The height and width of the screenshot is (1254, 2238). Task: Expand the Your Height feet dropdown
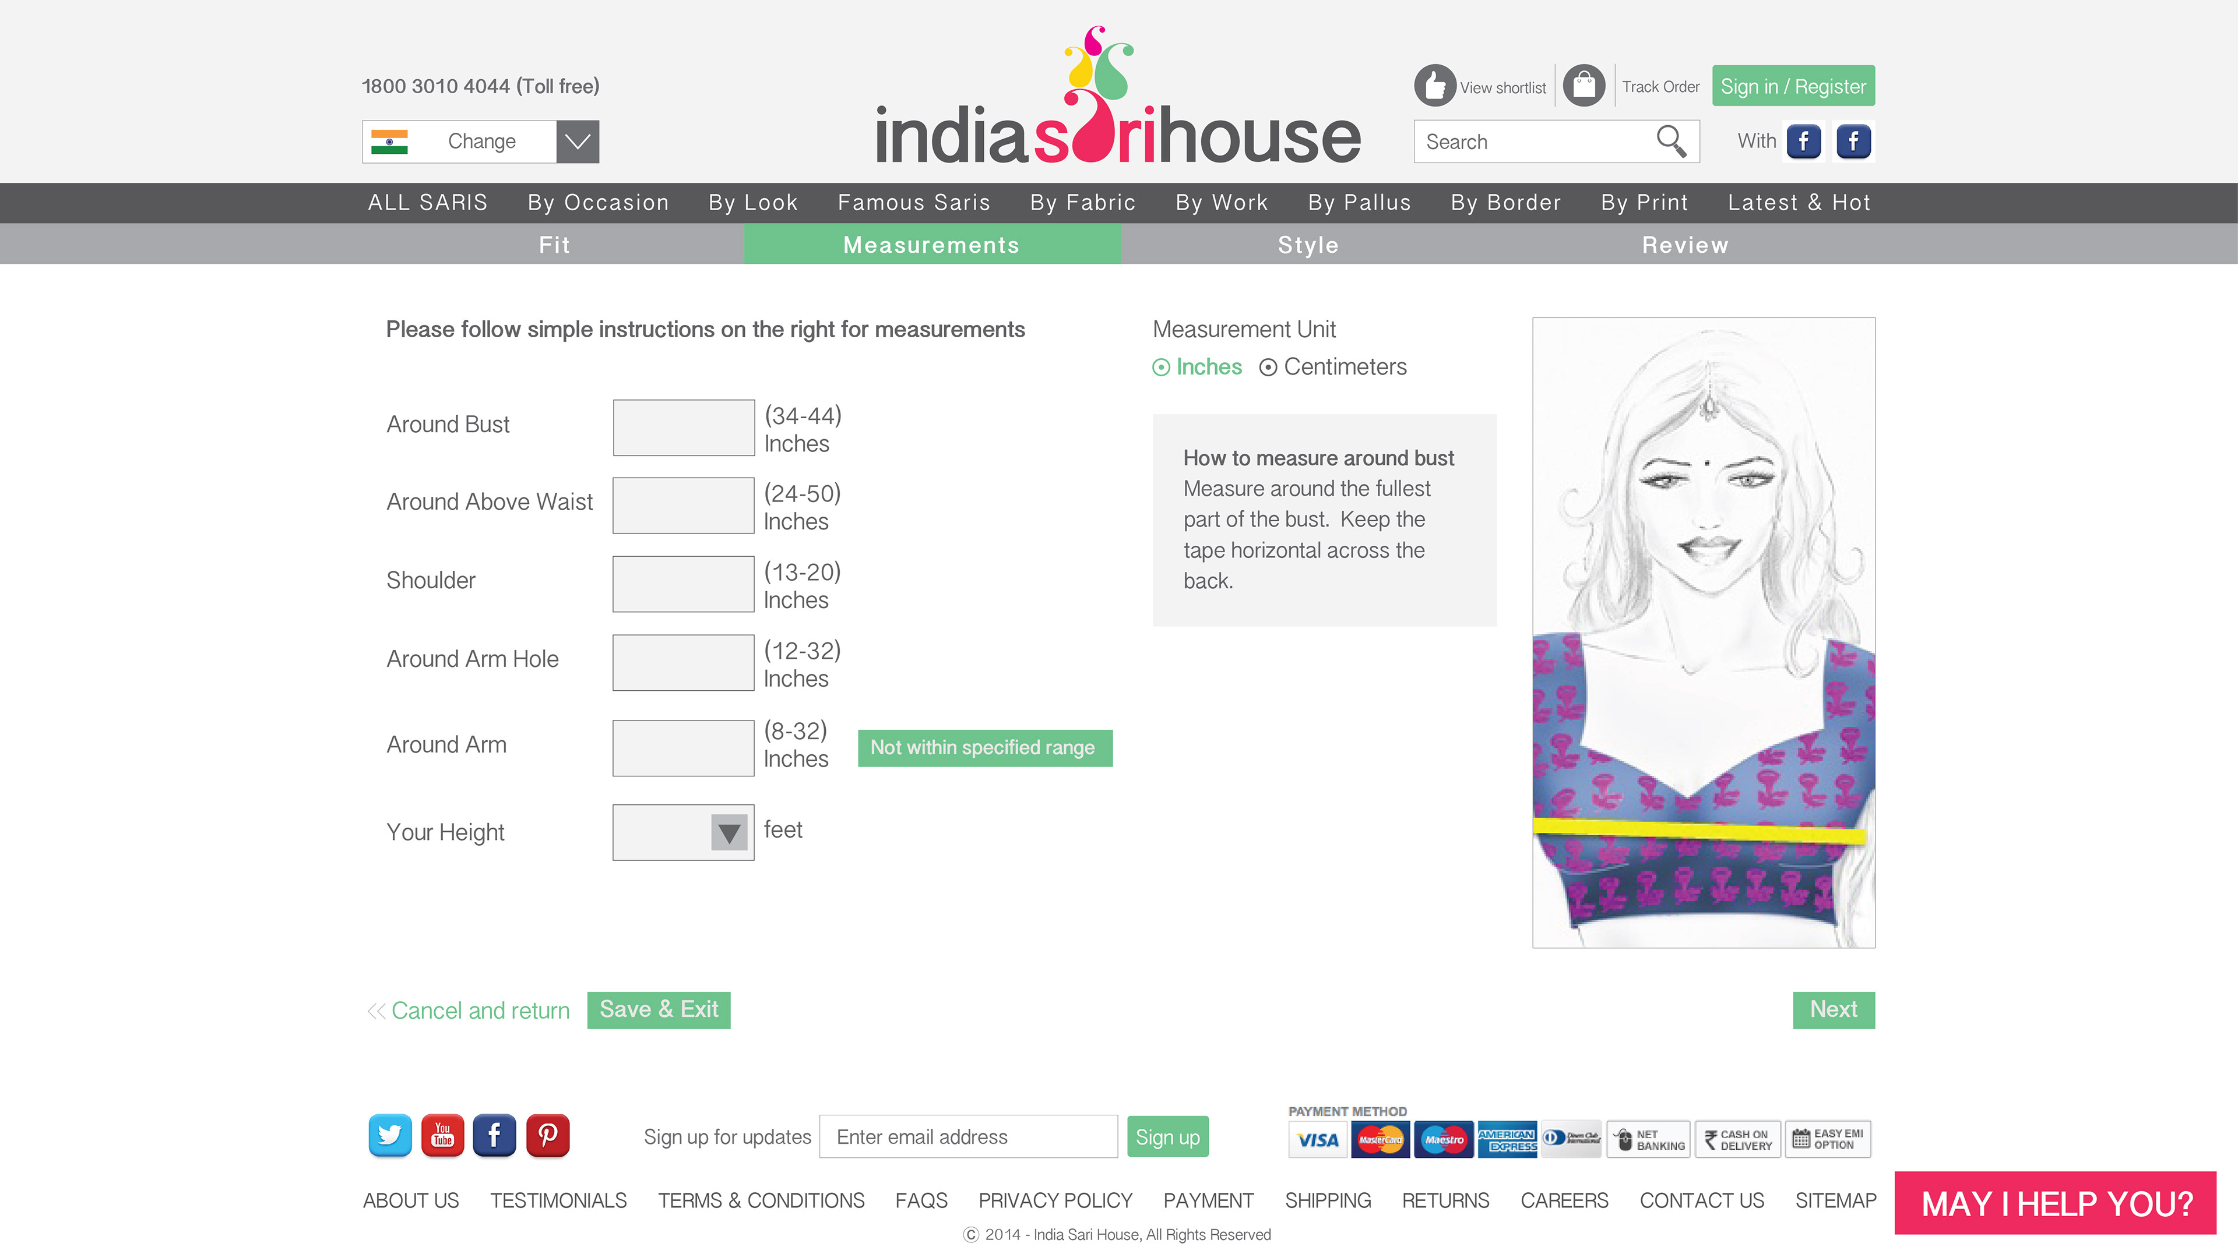728,833
